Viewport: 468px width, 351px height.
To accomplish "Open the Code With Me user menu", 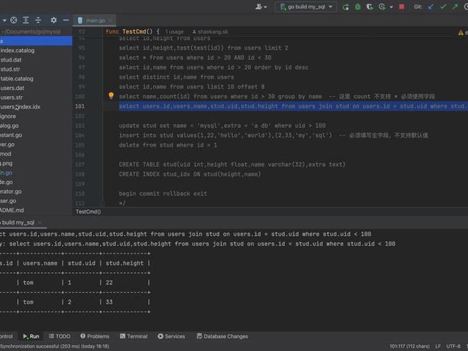I will (x=261, y=6).
